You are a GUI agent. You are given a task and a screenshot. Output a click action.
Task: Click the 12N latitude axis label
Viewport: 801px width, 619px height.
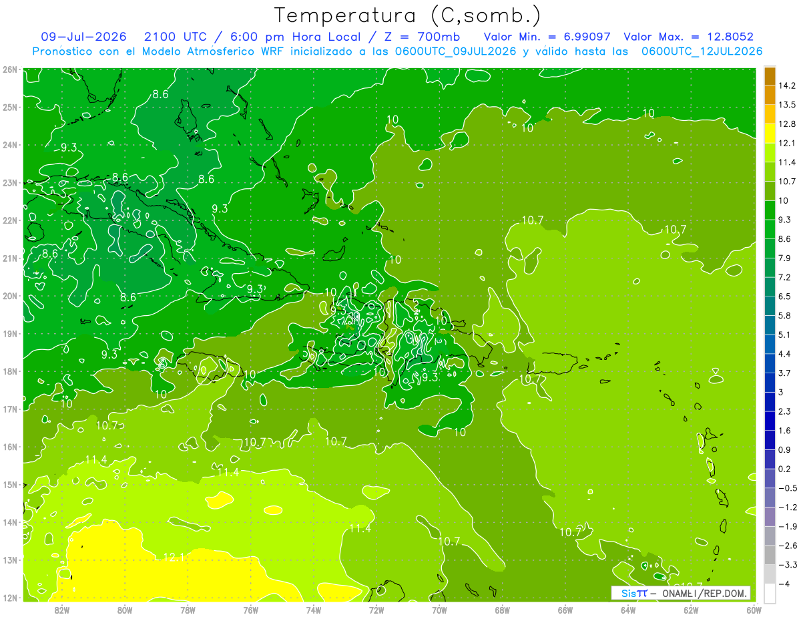click(9, 598)
